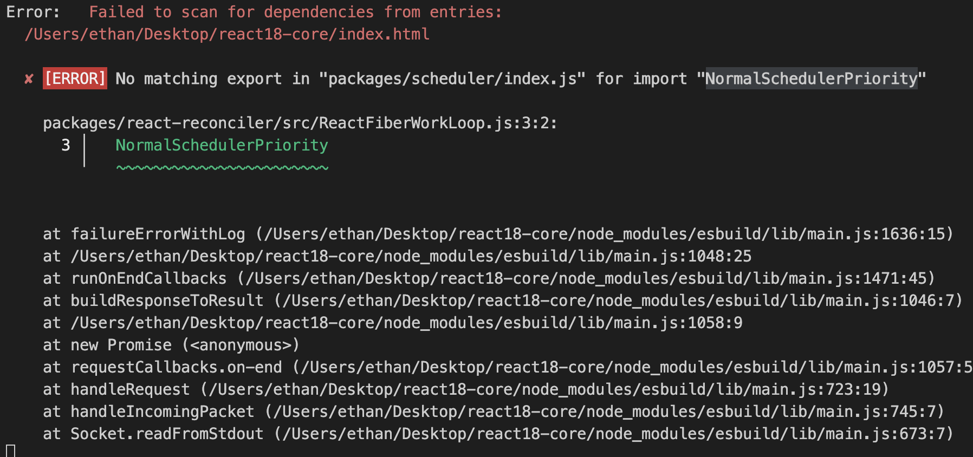
Task: Click the white "Error:" label
Action: 33,12
